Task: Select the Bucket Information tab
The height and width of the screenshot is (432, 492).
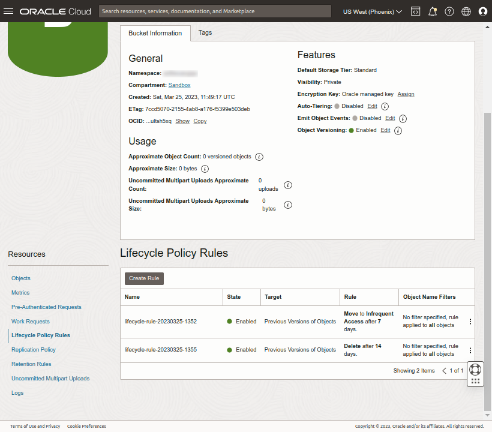Action: coord(155,33)
